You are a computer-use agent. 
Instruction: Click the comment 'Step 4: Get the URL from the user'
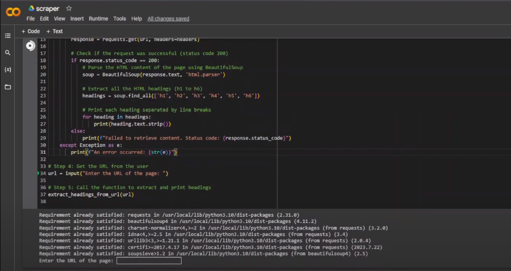[98, 166]
